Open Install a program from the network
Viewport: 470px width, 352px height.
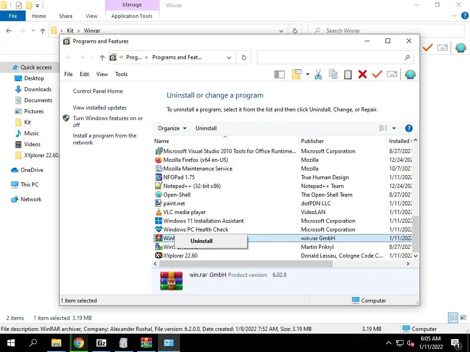click(x=105, y=139)
